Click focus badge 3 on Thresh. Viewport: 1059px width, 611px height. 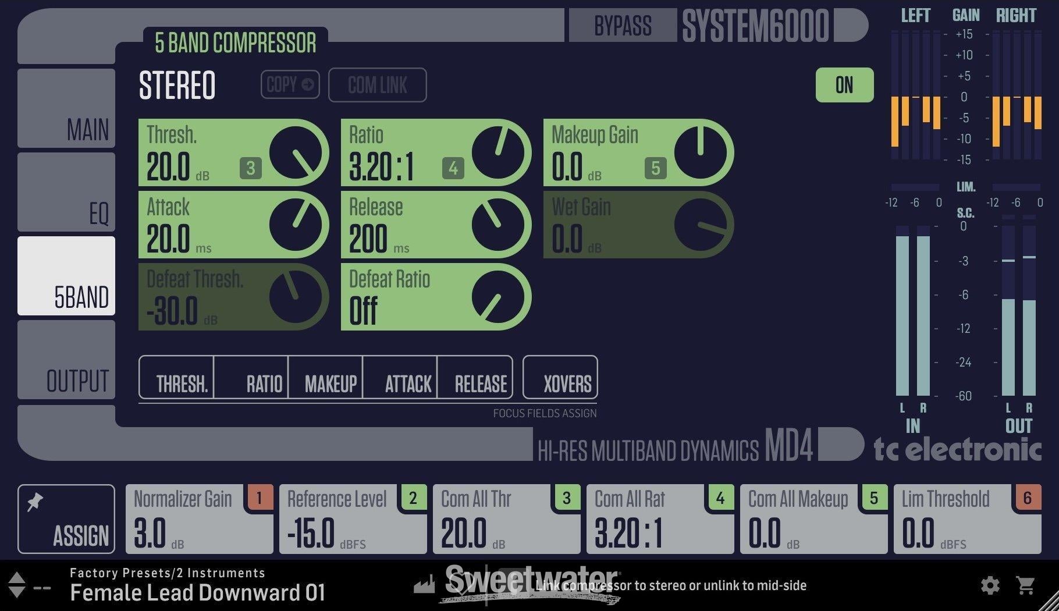tap(251, 168)
